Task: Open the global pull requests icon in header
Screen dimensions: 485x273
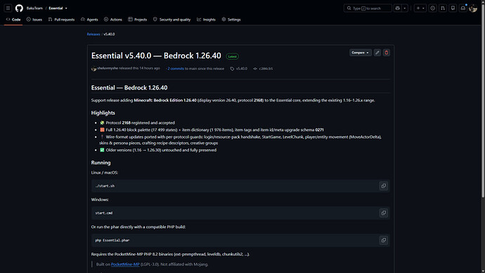Action: click(x=443, y=8)
